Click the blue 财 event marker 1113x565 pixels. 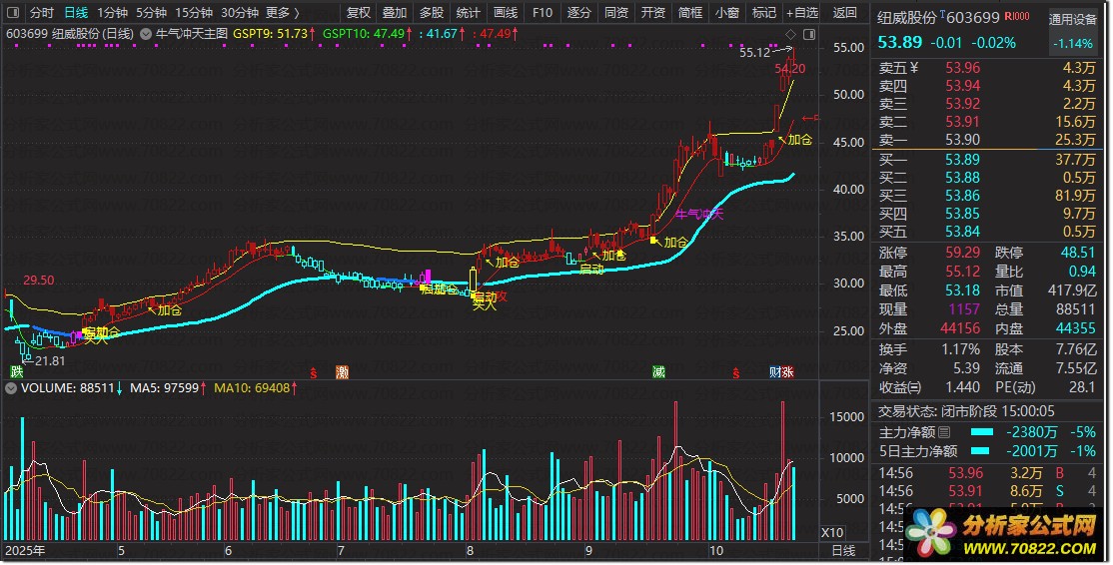coord(775,371)
